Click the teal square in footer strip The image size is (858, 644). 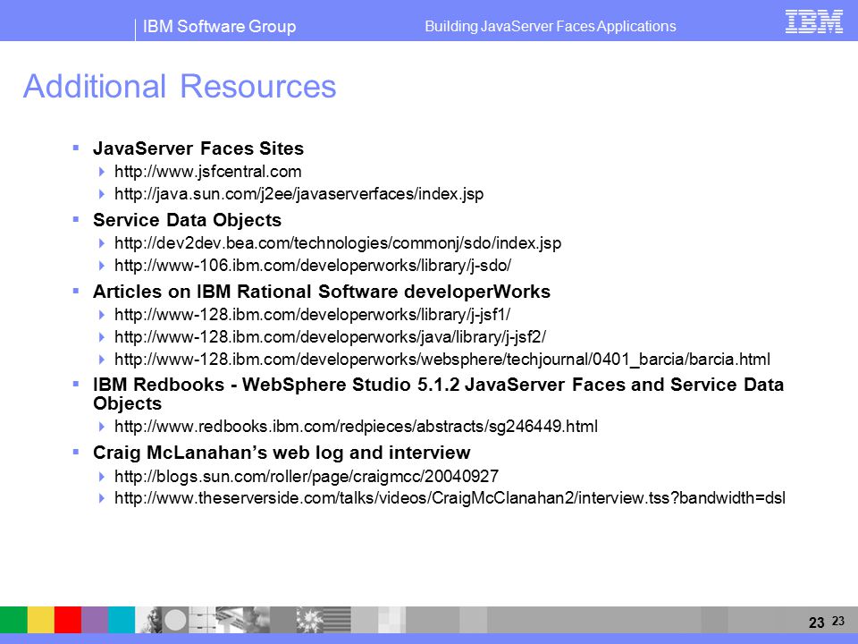click(x=122, y=620)
